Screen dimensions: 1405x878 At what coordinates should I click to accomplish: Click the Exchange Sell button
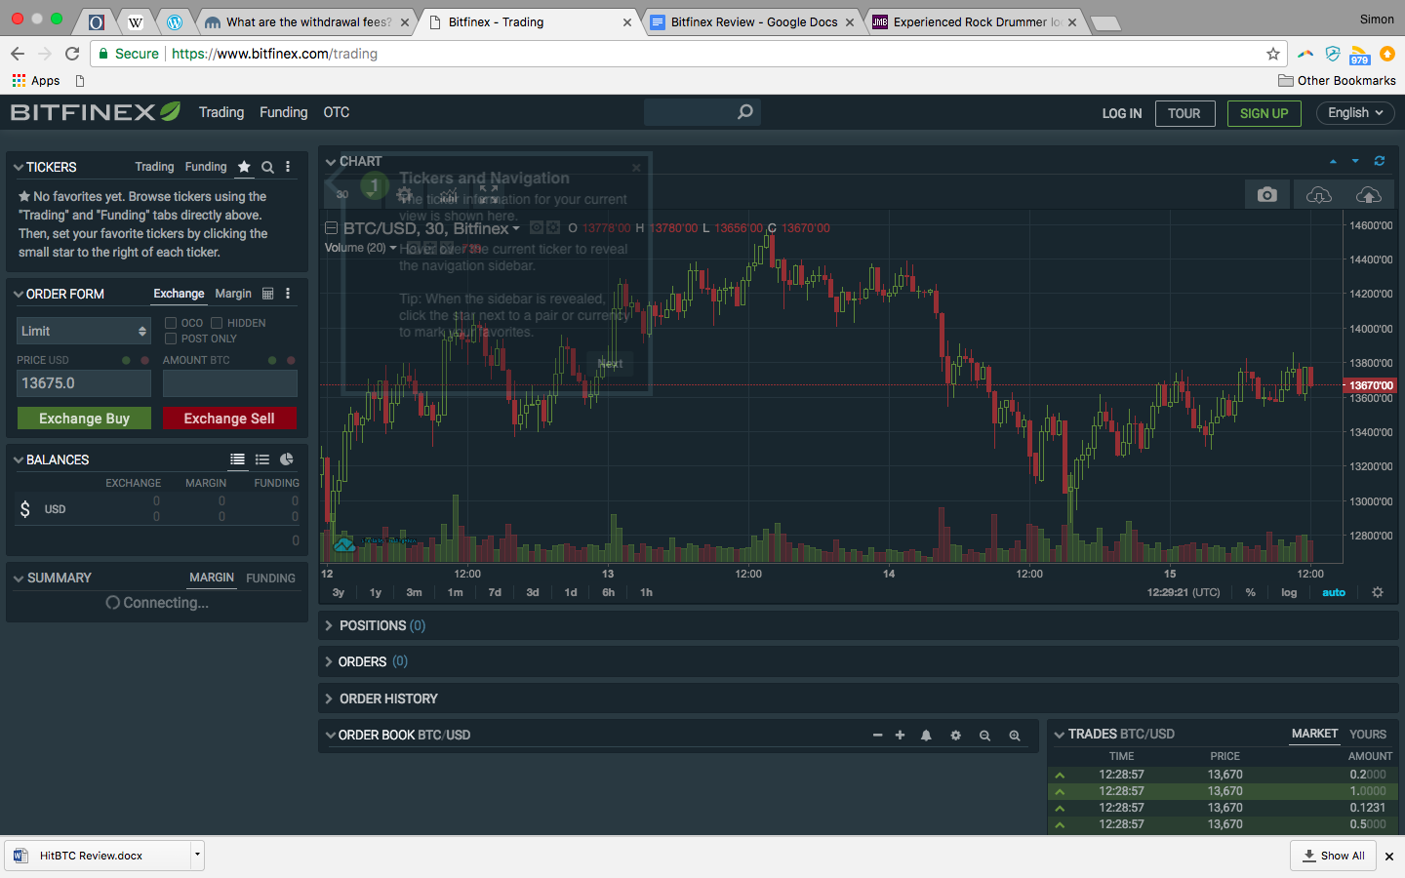point(229,419)
